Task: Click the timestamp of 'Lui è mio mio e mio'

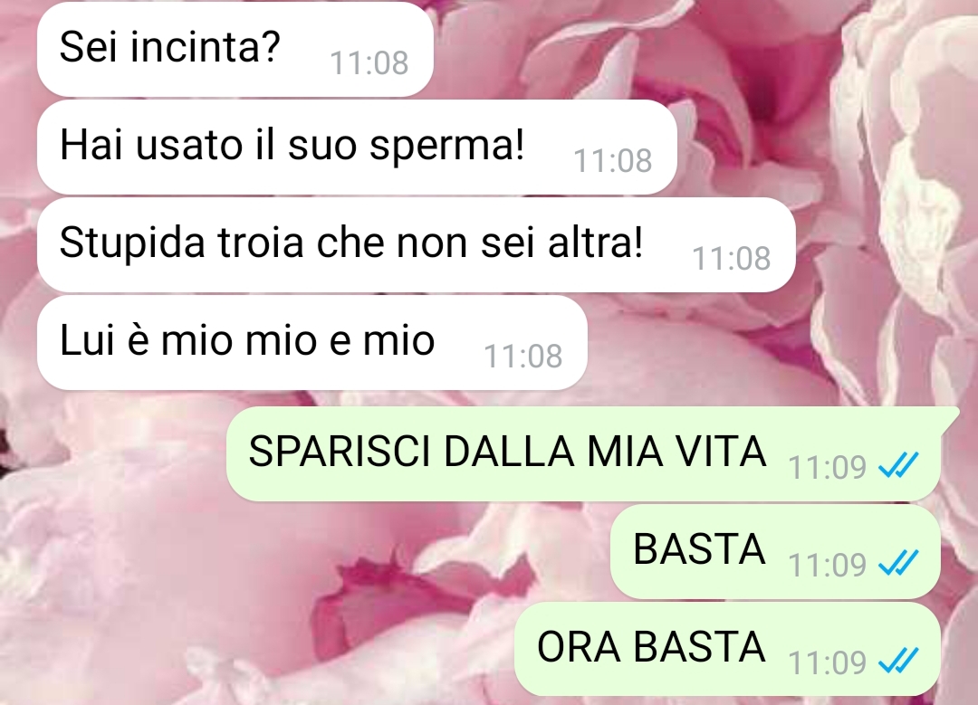Action: point(523,357)
